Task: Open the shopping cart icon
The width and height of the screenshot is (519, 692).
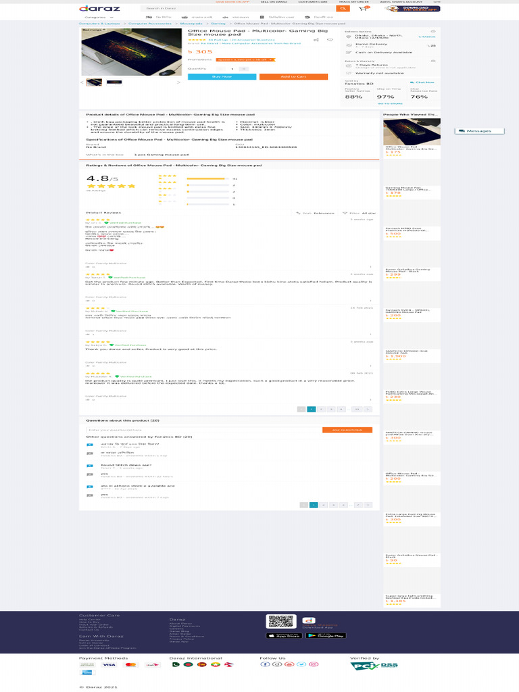Action: (x=363, y=8)
